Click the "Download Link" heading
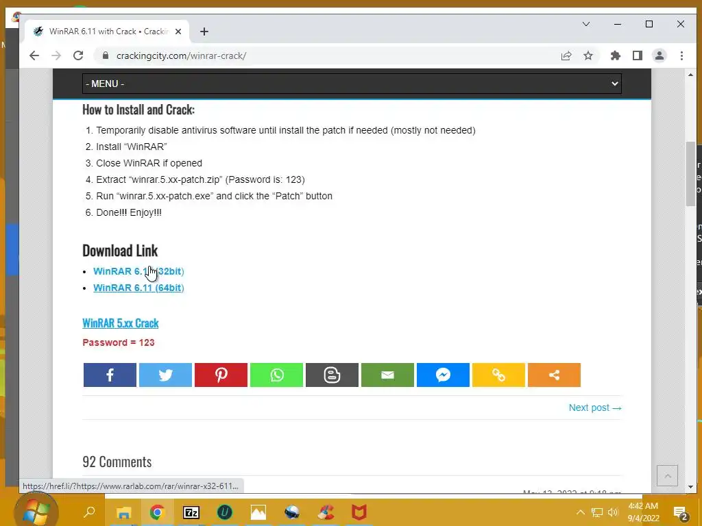Viewport: 702px width, 526px height. [120, 251]
